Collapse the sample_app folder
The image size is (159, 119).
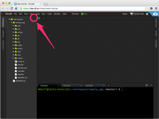coord(11,23)
